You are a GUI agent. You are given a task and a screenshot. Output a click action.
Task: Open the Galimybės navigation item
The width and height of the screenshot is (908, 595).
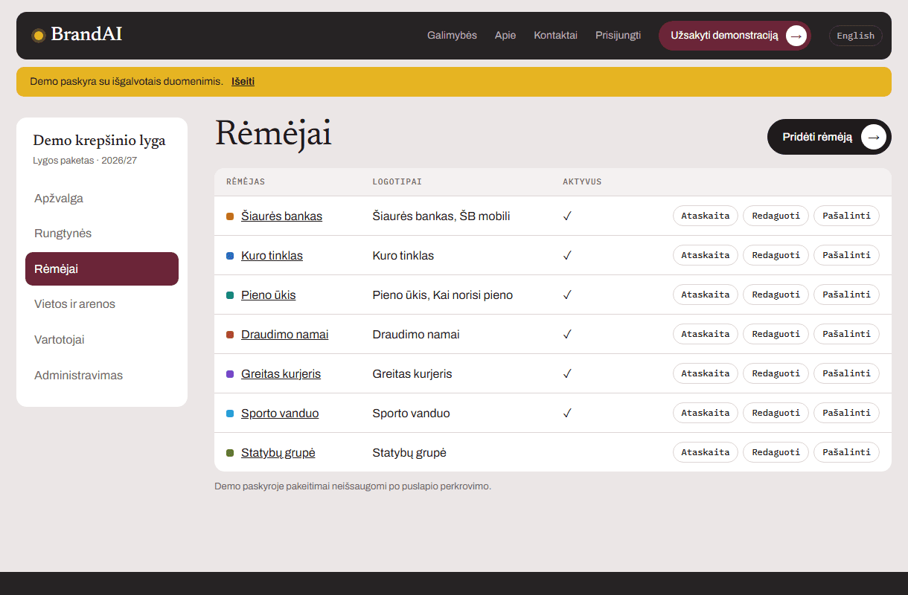point(452,35)
